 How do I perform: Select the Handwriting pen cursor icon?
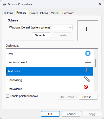pyautogui.click(x=87, y=79)
